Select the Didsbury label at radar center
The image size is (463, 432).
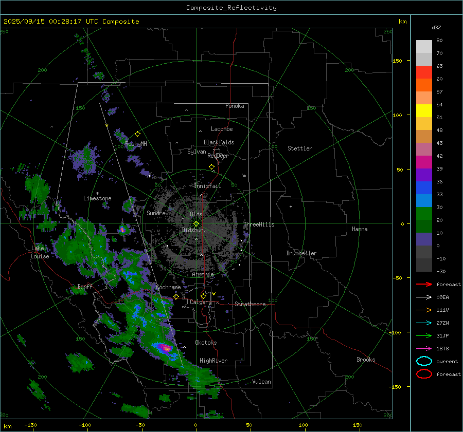point(194,230)
